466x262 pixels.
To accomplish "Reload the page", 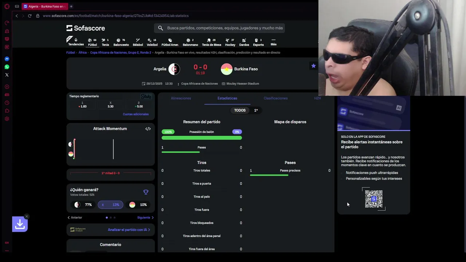I will tap(29, 16).
